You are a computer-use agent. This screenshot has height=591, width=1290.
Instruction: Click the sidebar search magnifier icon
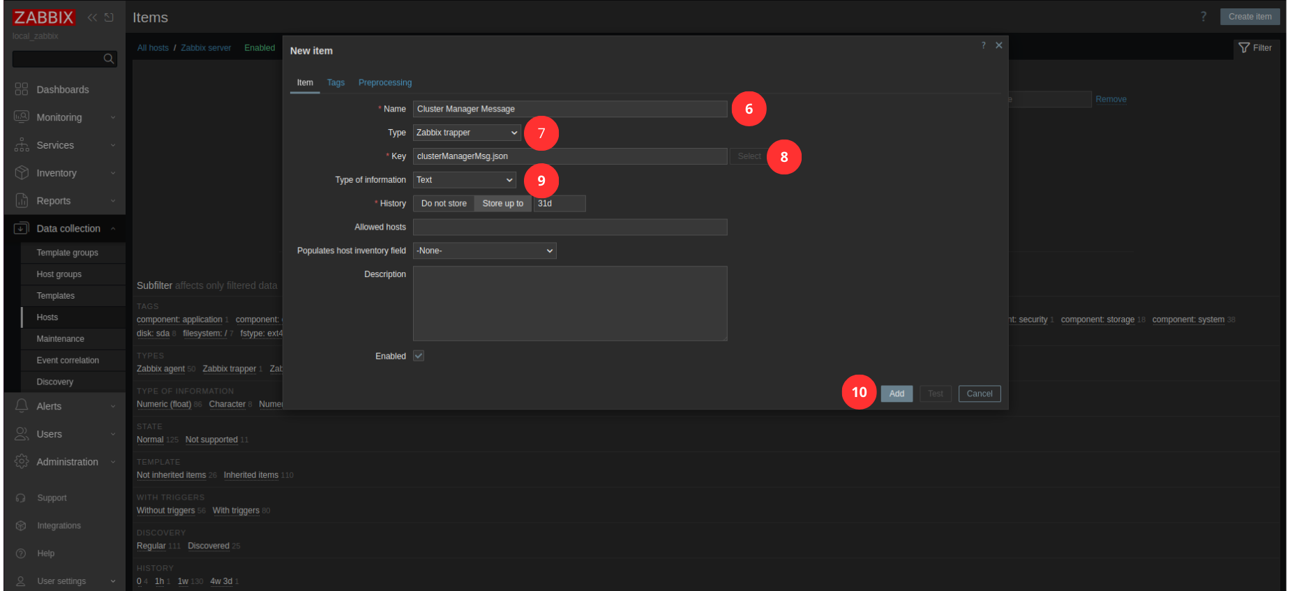coord(109,59)
